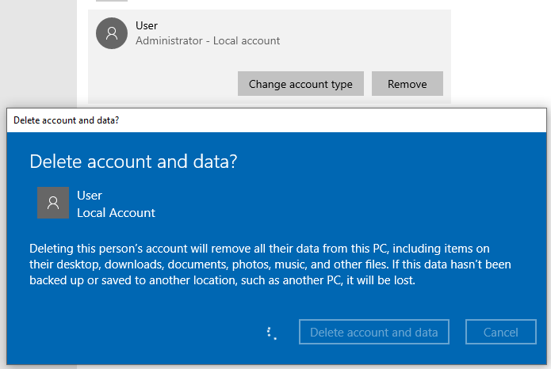Click the gray left sidebar strip

(38, 48)
